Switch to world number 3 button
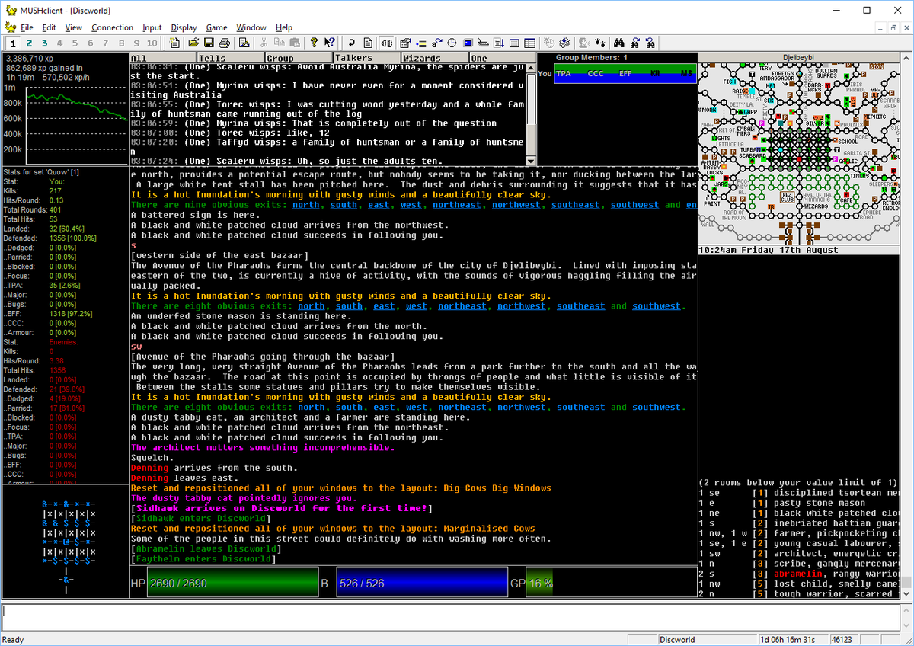914x646 pixels. coord(44,43)
